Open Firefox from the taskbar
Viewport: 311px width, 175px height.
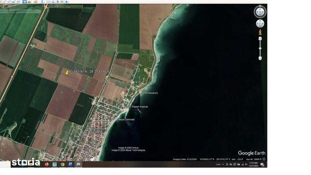click(47, 164)
